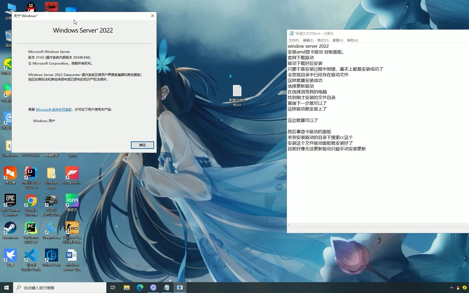This screenshot has height=293, width=469.
Task: Click the 'Windows 用户' text in dialog
Action: (x=44, y=121)
